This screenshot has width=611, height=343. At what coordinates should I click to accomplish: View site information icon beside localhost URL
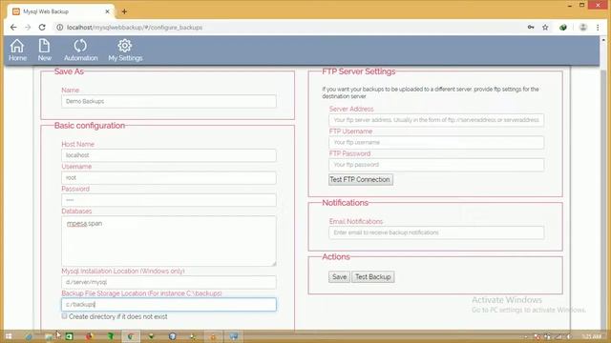point(59,28)
